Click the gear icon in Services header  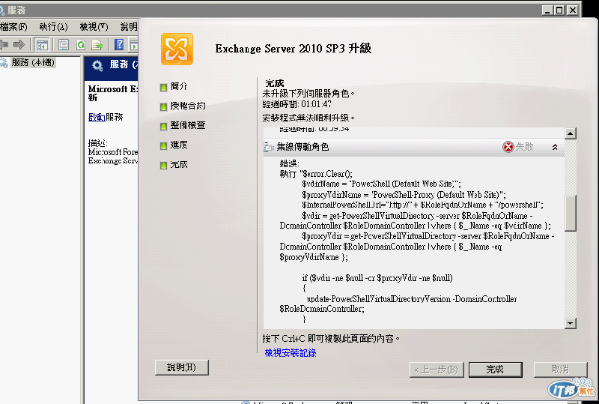pyautogui.click(x=97, y=65)
